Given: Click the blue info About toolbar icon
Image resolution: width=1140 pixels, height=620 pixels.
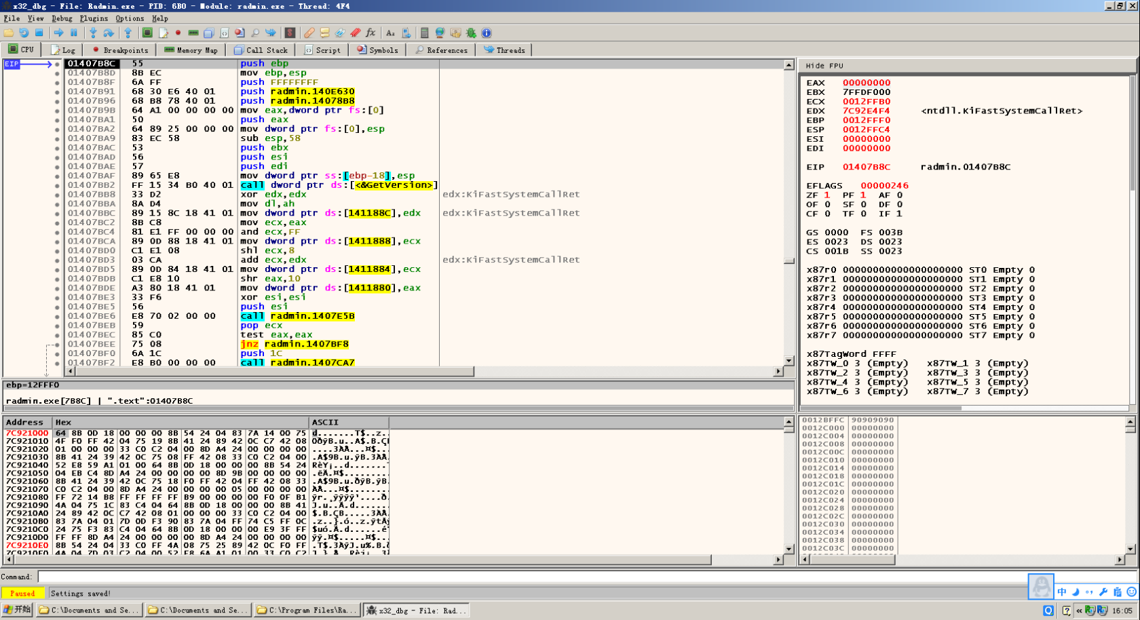Looking at the screenshot, I should point(486,33).
